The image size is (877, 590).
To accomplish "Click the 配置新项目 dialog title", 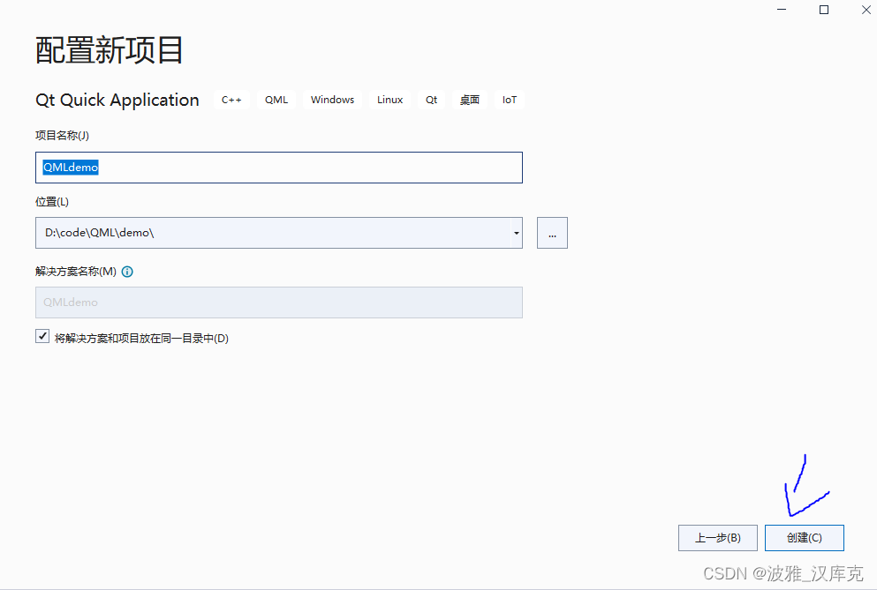I will click(x=108, y=50).
